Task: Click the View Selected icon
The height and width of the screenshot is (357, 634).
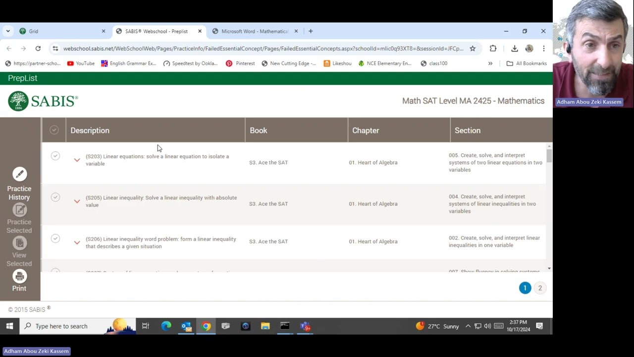Action: (19, 243)
